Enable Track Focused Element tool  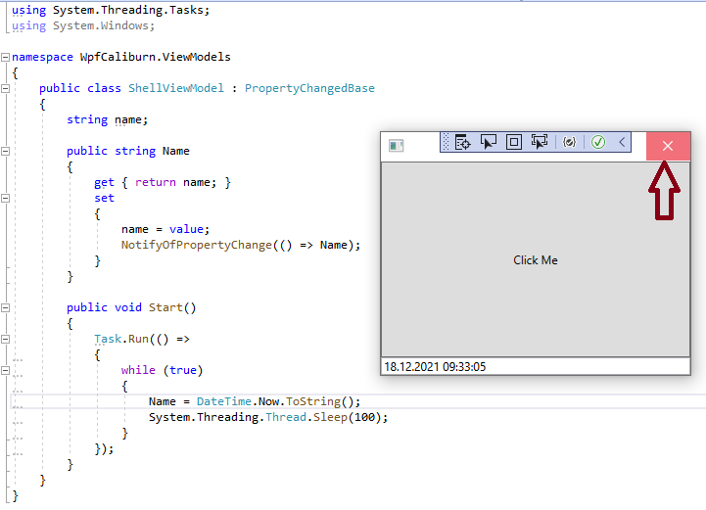(x=539, y=142)
